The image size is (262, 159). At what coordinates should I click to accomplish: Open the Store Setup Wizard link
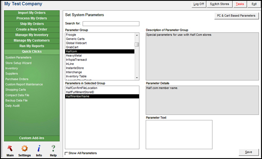18,63
